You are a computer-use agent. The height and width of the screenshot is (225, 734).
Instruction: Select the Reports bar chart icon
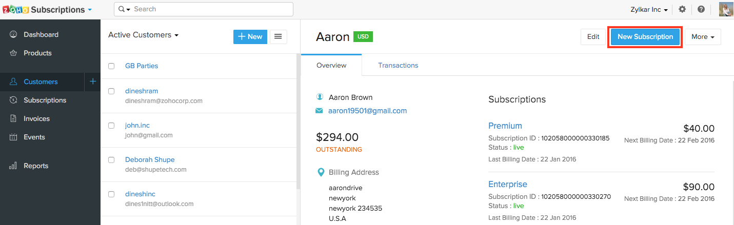click(x=13, y=166)
